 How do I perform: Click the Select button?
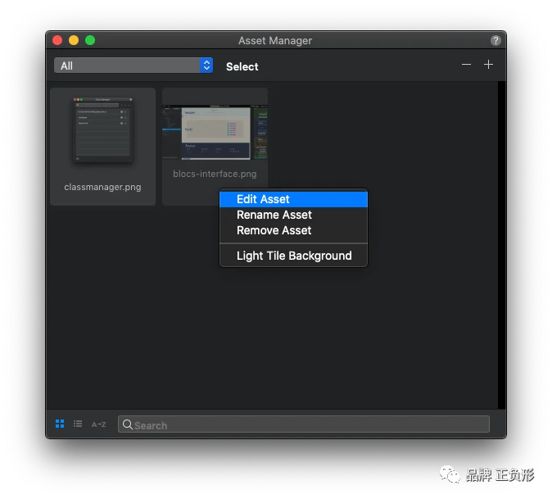[x=242, y=66]
